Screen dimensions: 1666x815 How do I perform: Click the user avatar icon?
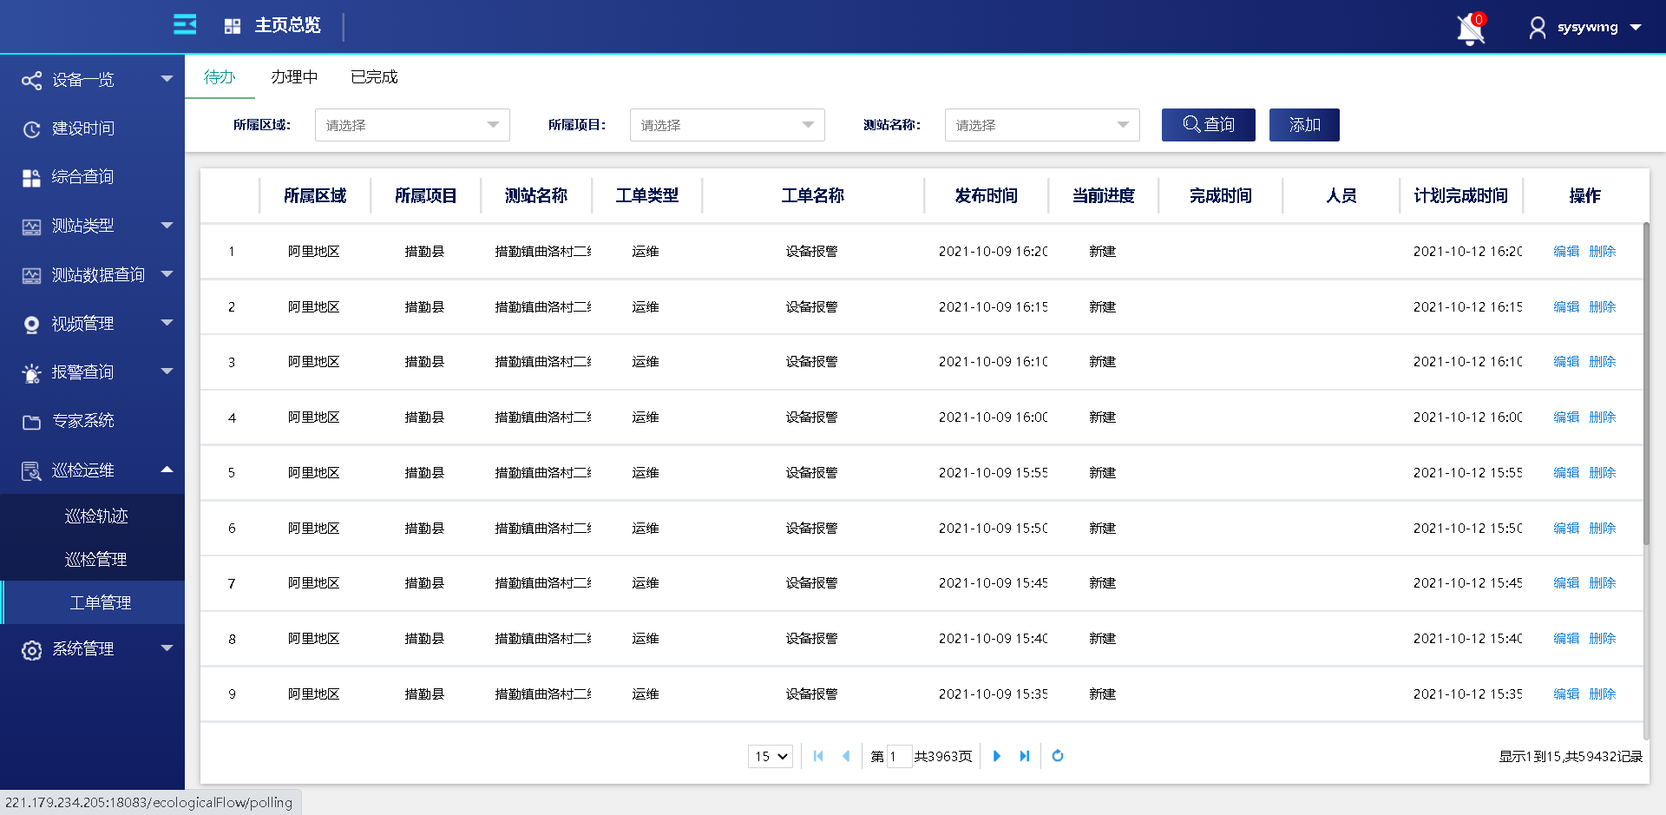point(1538,28)
